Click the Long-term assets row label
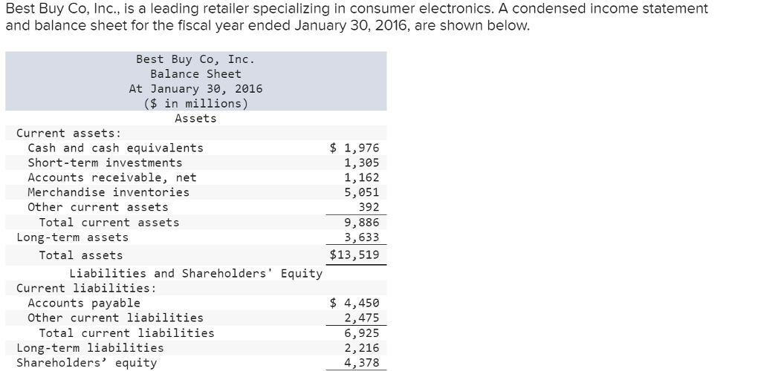This screenshot has width=761, height=371. pyautogui.click(x=73, y=237)
